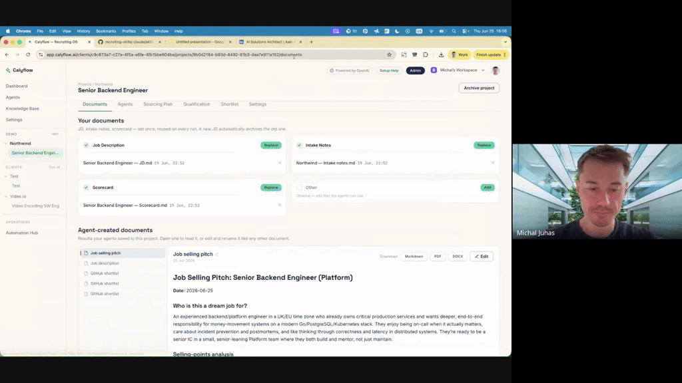Collapse the Northwind client tree
This screenshot has width=682, height=383.
[x=6, y=144]
